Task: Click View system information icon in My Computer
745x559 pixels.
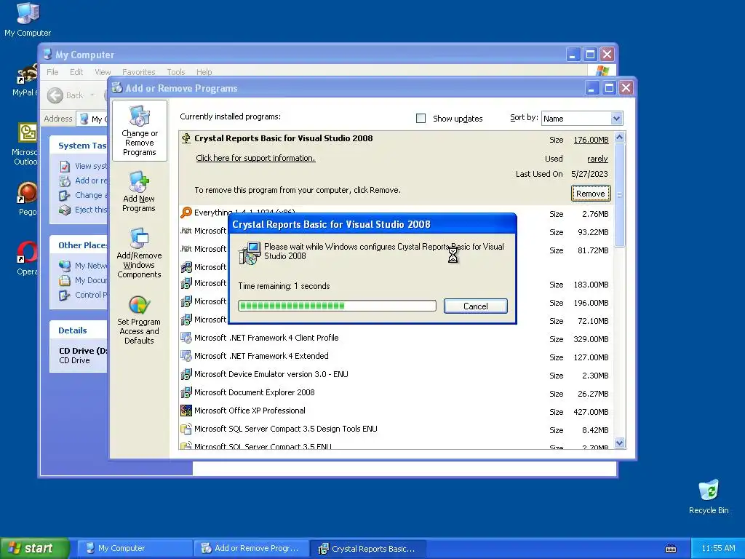Action: coord(65,167)
